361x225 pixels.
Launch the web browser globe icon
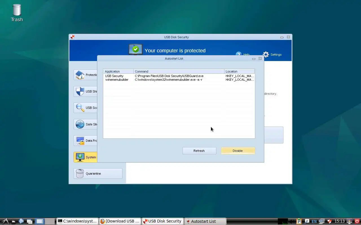21,221
